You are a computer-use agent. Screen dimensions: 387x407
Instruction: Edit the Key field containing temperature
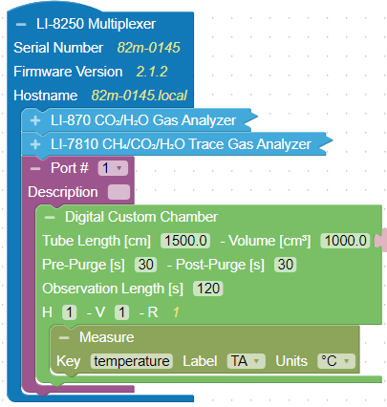[132, 361]
